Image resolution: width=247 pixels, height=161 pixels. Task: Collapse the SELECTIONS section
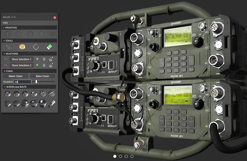click(29, 54)
